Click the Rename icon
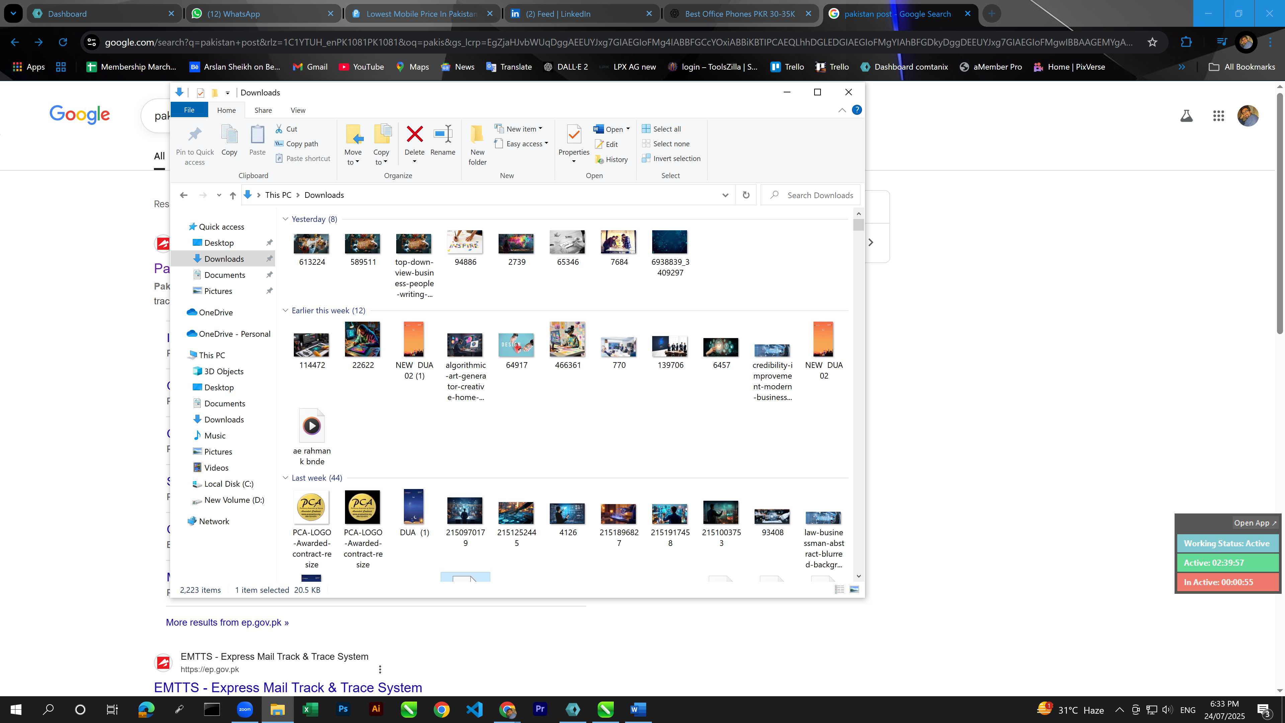 coord(442,134)
